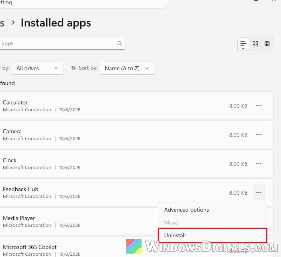Click the 10/6/2026 date under Camera

69,139
